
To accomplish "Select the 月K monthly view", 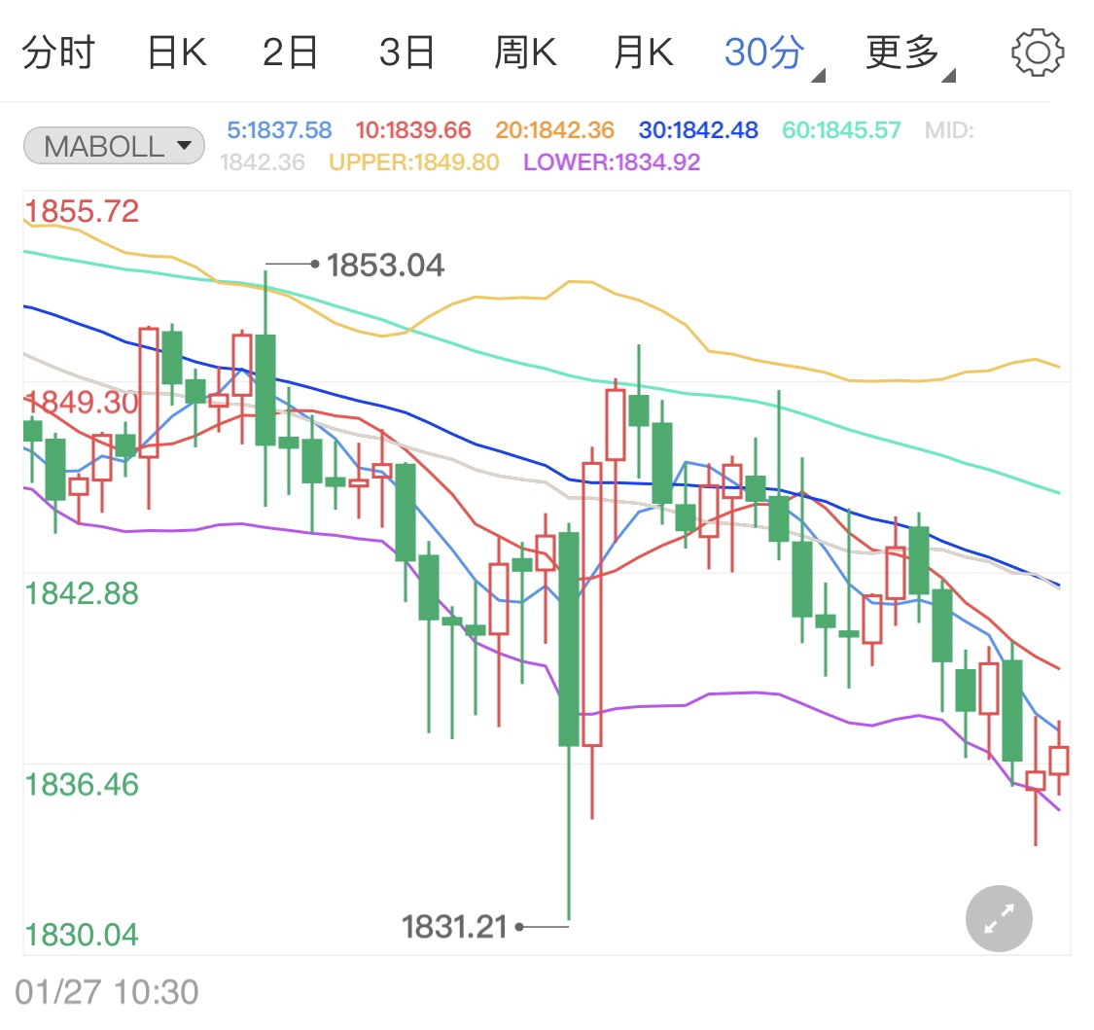I will [x=642, y=51].
